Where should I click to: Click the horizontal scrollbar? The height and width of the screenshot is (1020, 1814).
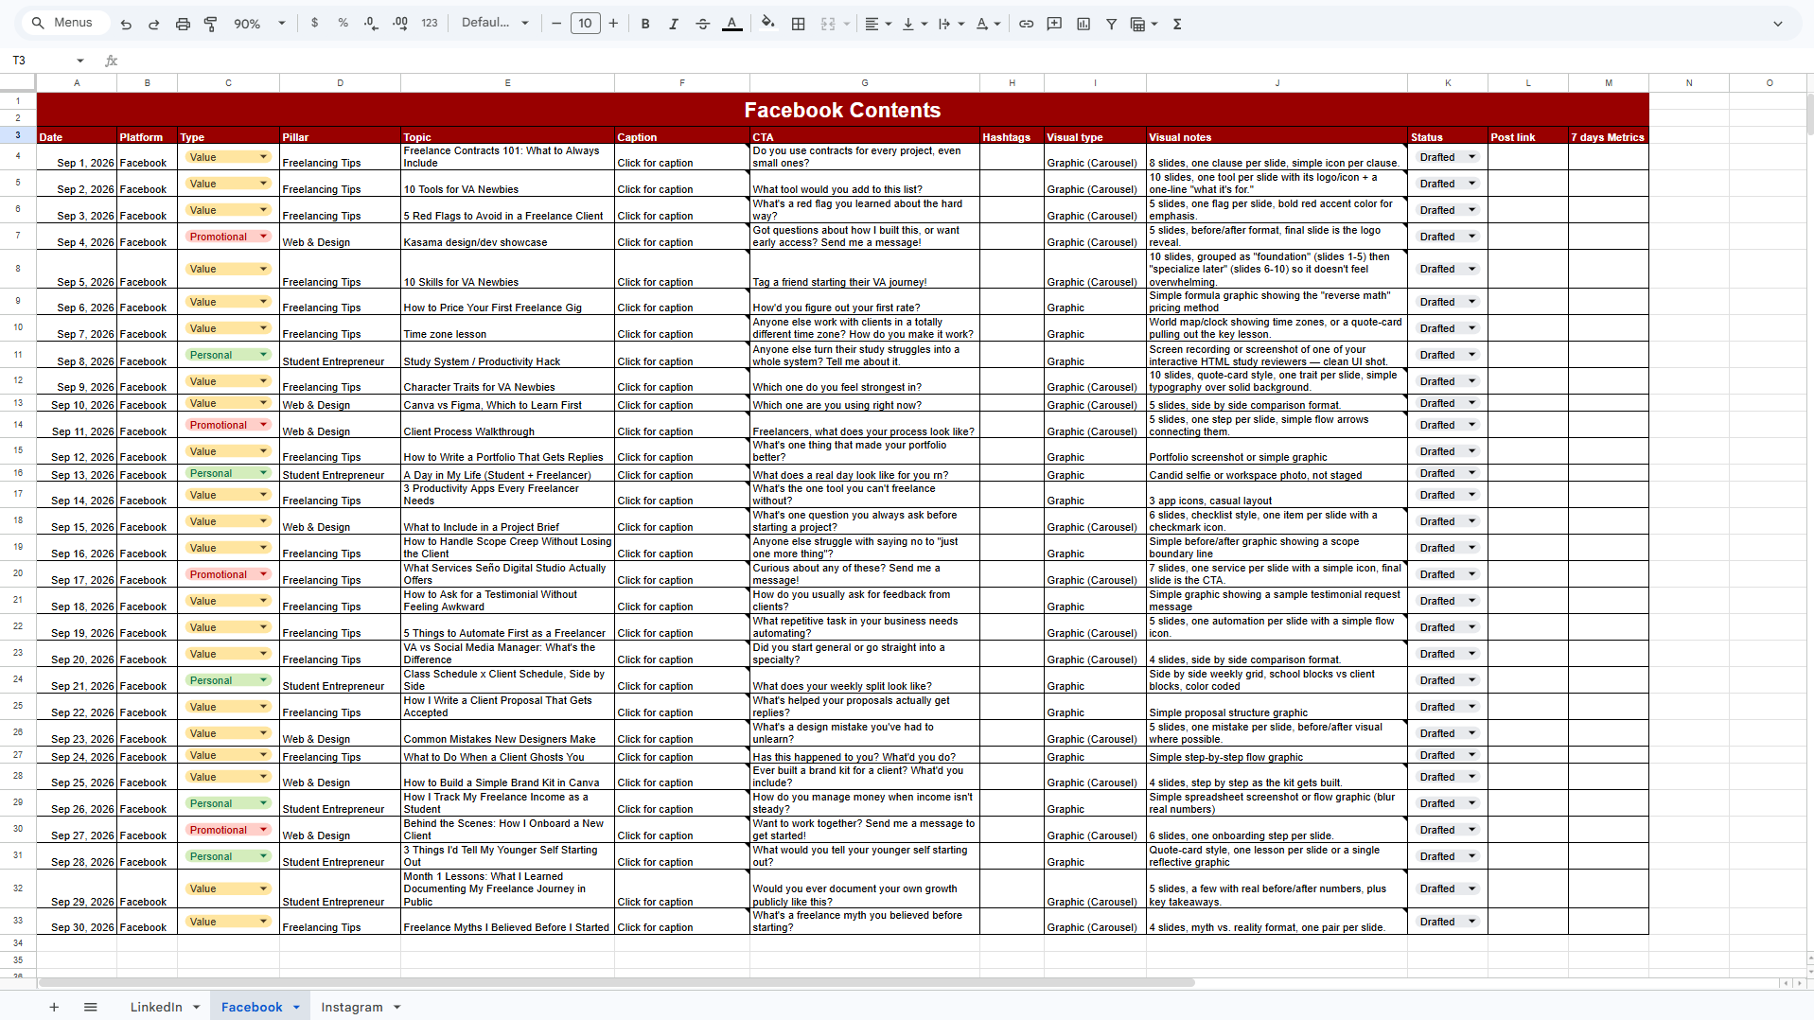pyautogui.click(x=615, y=983)
